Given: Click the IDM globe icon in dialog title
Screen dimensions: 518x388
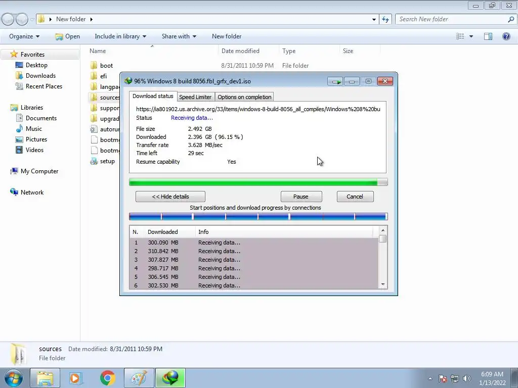Looking at the screenshot, I should (x=128, y=81).
